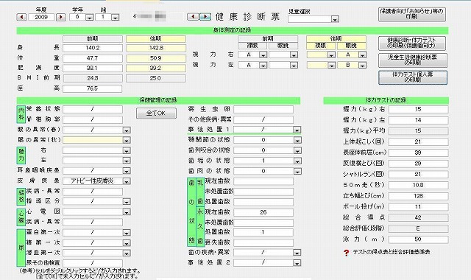Expand 視力左 後期 眼鏡 dropdown showing B
Image resolution: width=471 pixels, height=280 pixels.
(x=362, y=66)
